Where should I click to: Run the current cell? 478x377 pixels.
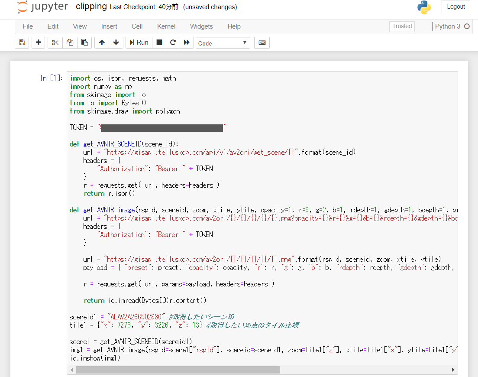tap(139, 42)
